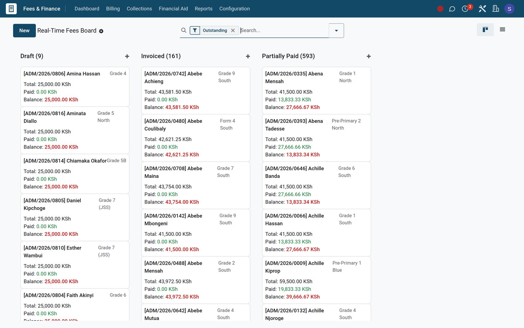The width and height of the screenshot is (524, 328).
Task: Add a record to Invoiced column
Action: (x=248, y=56)
